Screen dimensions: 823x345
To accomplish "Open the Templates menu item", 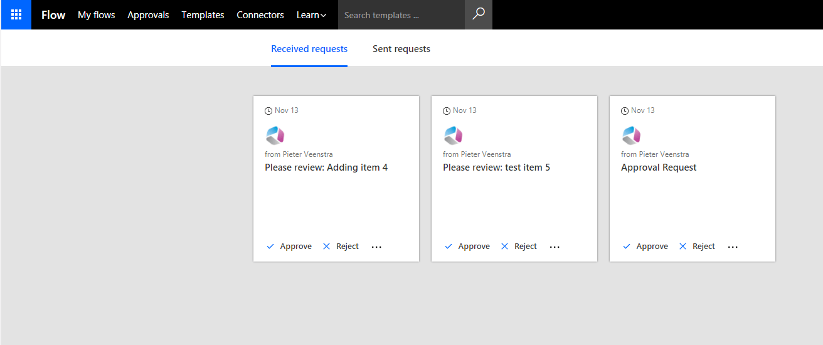I will [x=203, y=15].
